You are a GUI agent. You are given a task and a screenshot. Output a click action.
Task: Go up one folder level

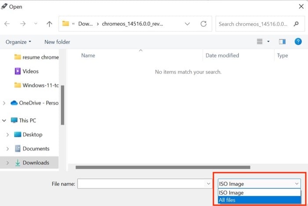pyautogui.click(x=49, y=24)
